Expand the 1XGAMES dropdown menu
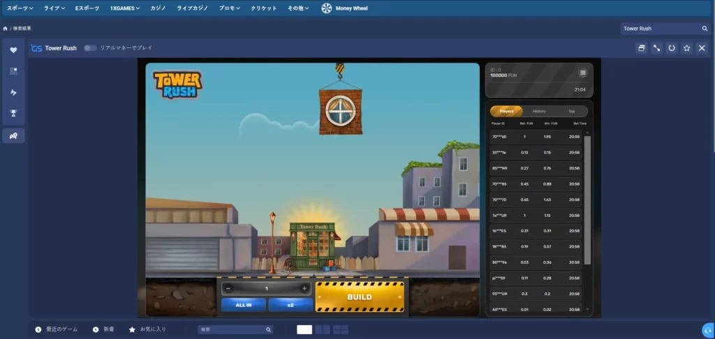Image resolution: width=715 pixels, height=339 pixels. point(124,8)
